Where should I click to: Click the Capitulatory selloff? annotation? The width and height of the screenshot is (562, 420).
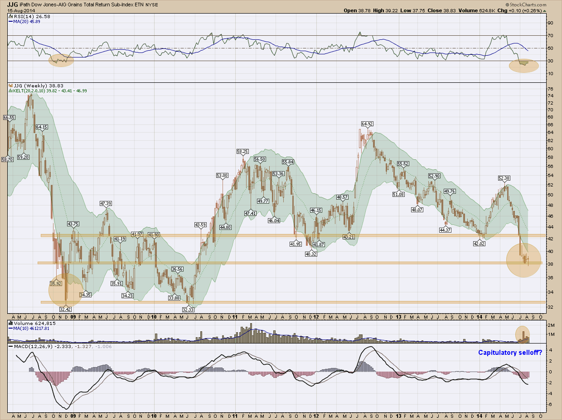tap(510, 352)
